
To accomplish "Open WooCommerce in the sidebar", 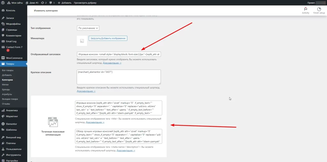I will (x=13, y=58).
